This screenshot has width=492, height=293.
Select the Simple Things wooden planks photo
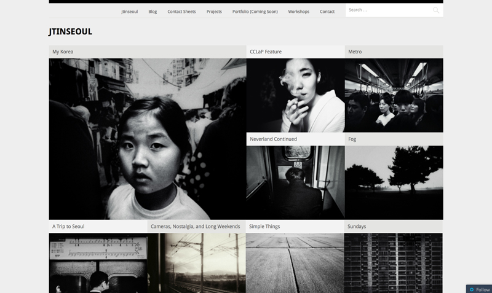[x=295, y=263]
